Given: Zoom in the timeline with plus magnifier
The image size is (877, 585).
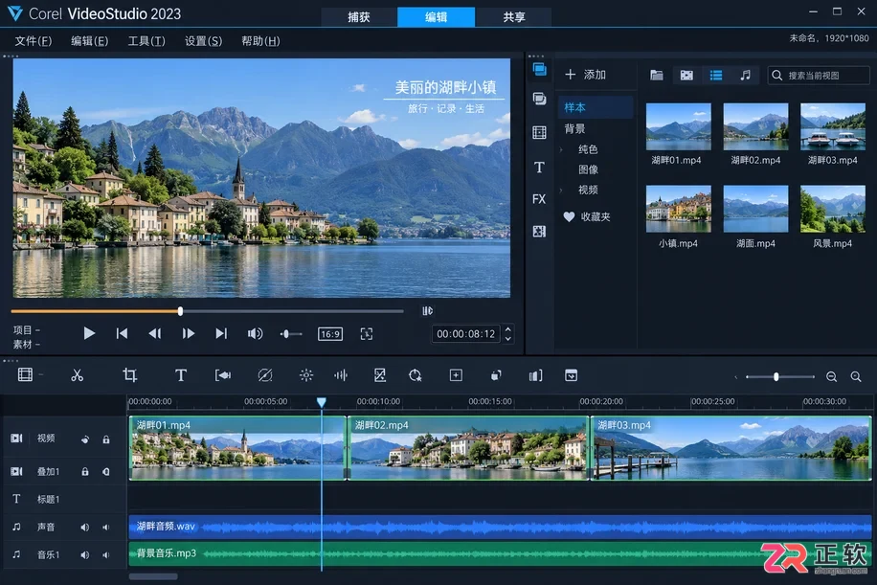Looking at the screenshot, I should [x=856, y=377].
